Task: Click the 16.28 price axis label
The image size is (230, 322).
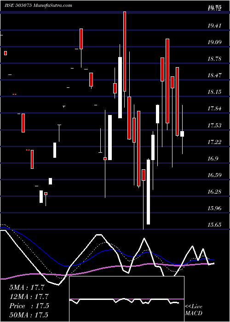Action: (215, 192)
